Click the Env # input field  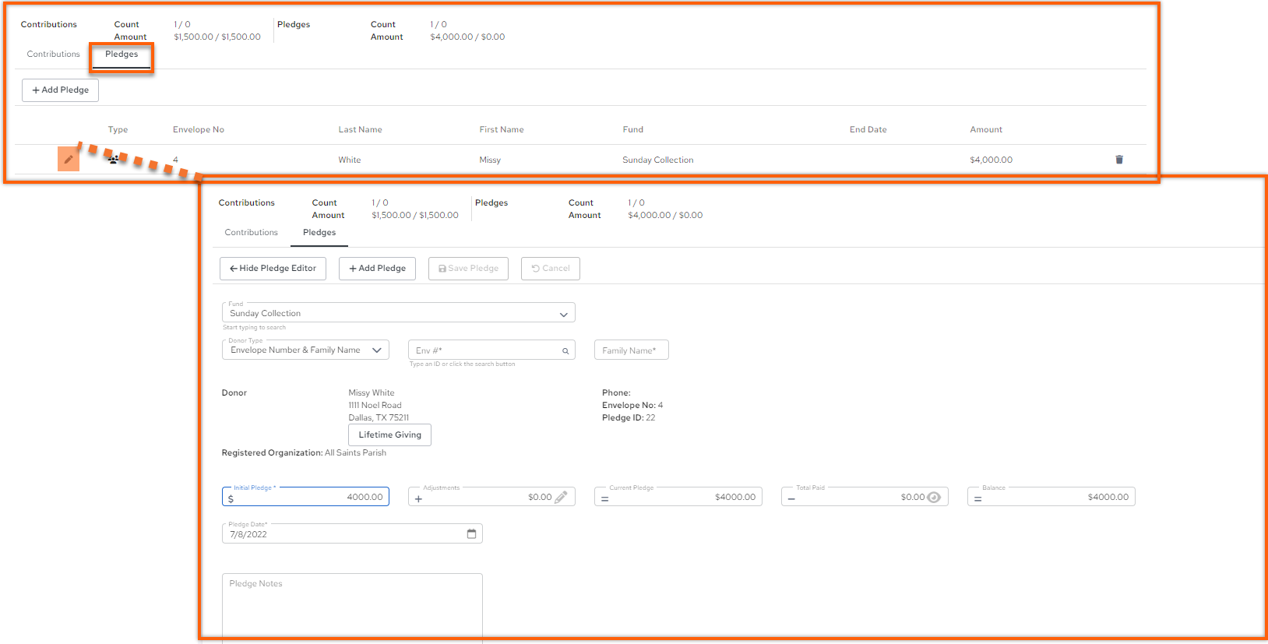491,350
